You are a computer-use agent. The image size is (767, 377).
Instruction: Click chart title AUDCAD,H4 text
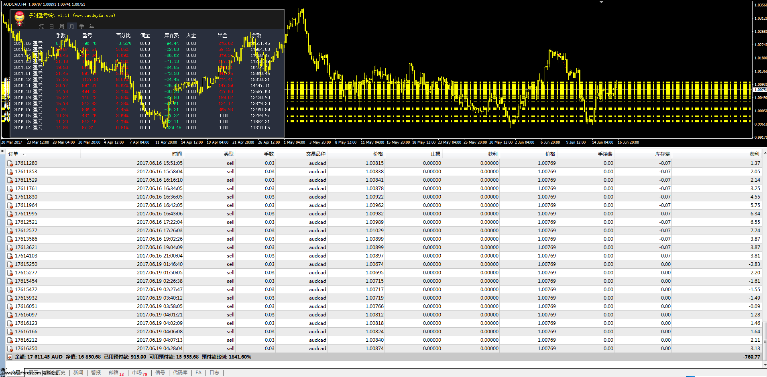pos(14,4)
